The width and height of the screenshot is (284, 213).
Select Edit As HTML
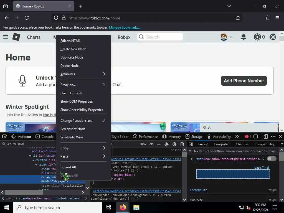(83, 41)
